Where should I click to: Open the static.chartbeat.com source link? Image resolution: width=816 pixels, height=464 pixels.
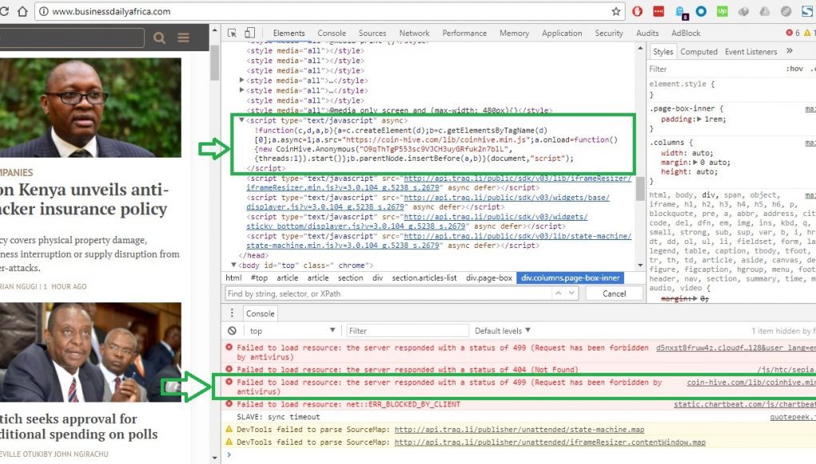[x=745, y=404]
